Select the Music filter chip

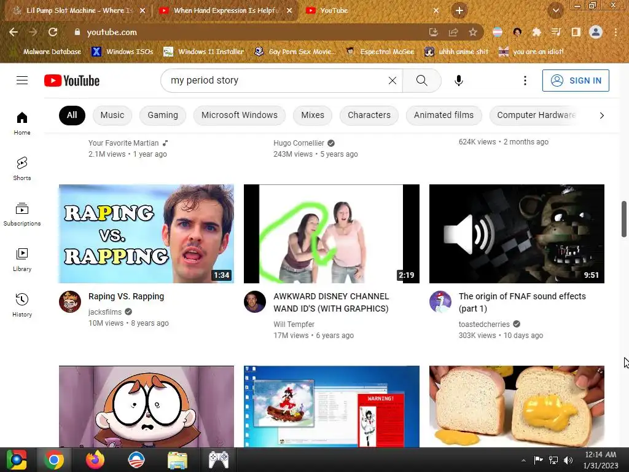(112, 115)
